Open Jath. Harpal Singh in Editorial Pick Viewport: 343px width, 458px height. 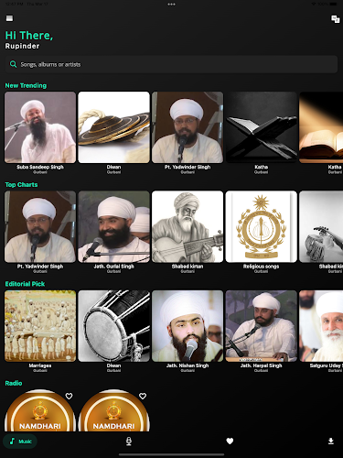(x=261, y=326)
